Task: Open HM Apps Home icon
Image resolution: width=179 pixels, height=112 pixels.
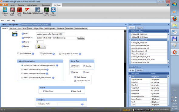Action: 5,12
